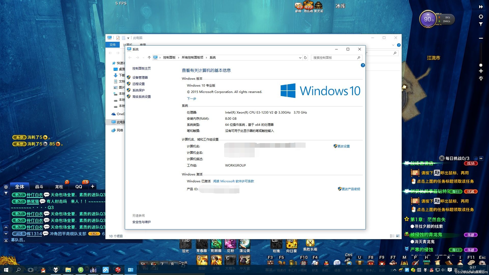
Task: Open Task View on taskbar
Action: [x=31, y=270]
